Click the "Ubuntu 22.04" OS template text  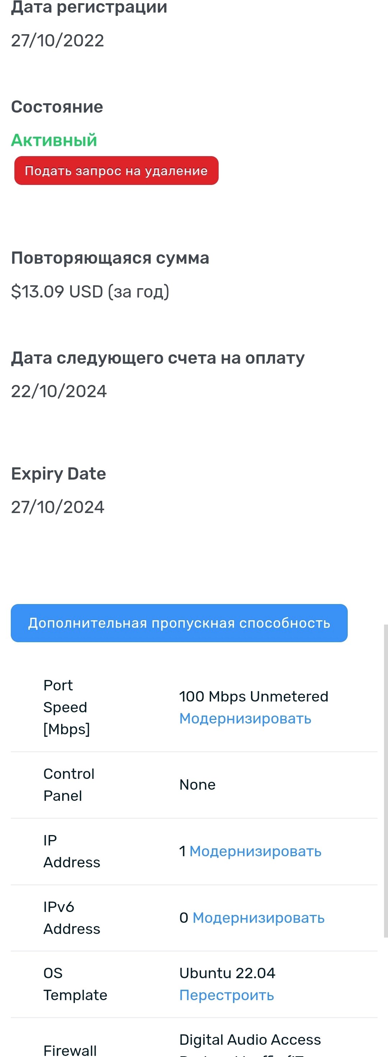coord(227,973)
